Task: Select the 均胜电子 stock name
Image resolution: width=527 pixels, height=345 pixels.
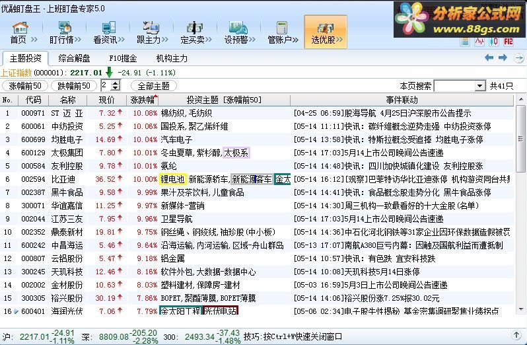Action: [67, 139]
